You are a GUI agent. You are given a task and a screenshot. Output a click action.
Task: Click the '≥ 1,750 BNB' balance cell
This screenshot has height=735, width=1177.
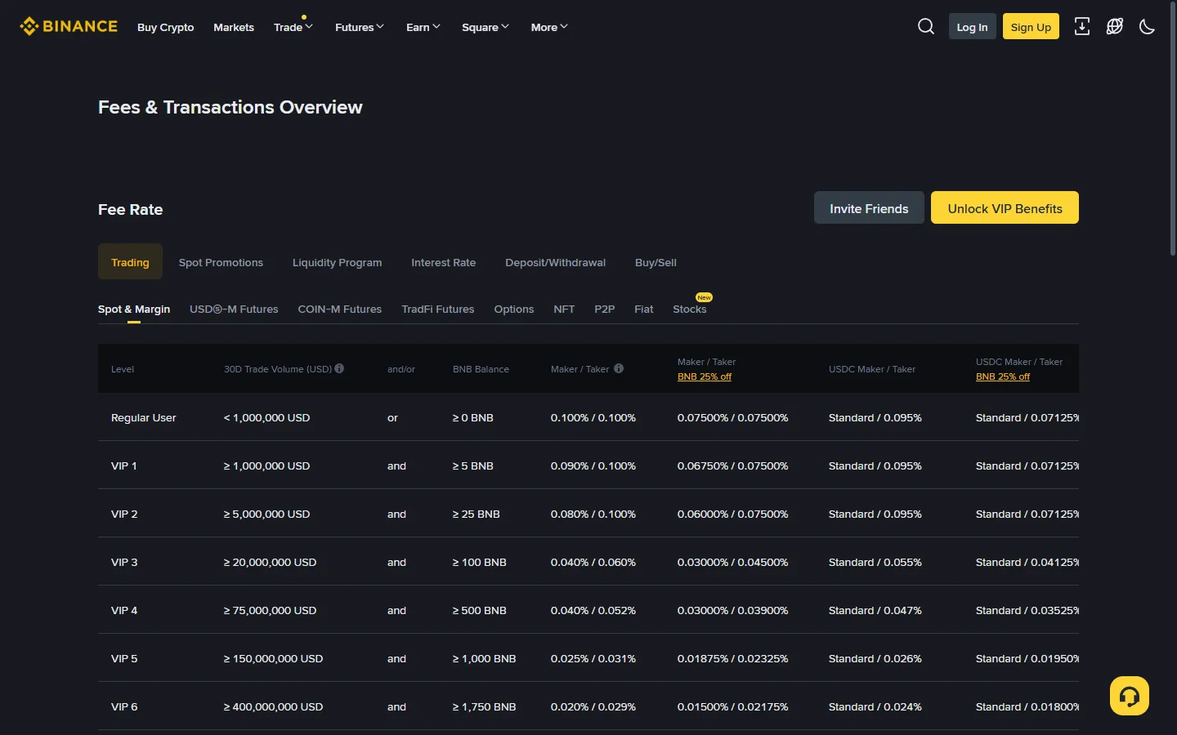tap(485, 706)
